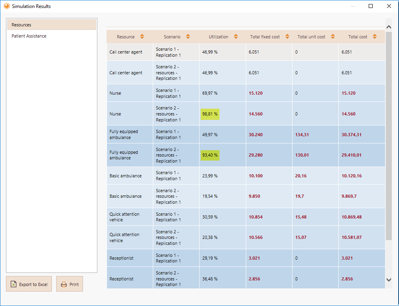Click the 29,19 % utilization cell
Screen dimensions: 399x306
pyautogui.click(x=210, y=258)
